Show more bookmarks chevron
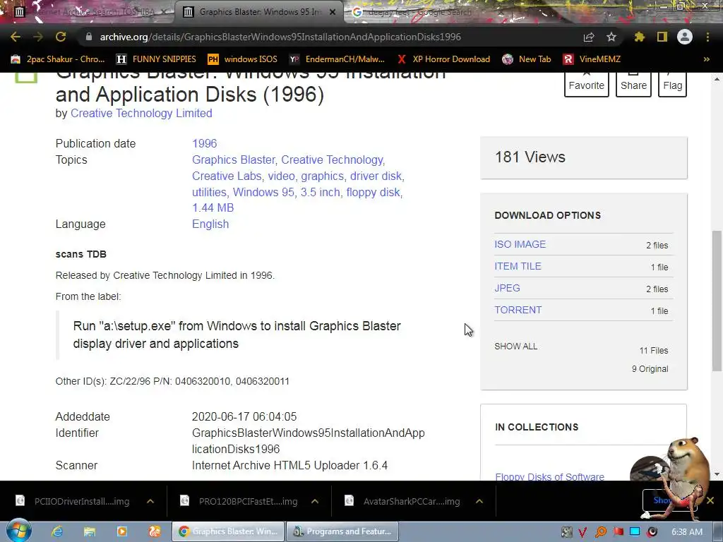Viewport: 723px width, 542px height. 706,59
